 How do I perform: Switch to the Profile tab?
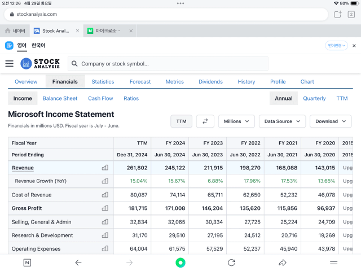coord(278,81)
